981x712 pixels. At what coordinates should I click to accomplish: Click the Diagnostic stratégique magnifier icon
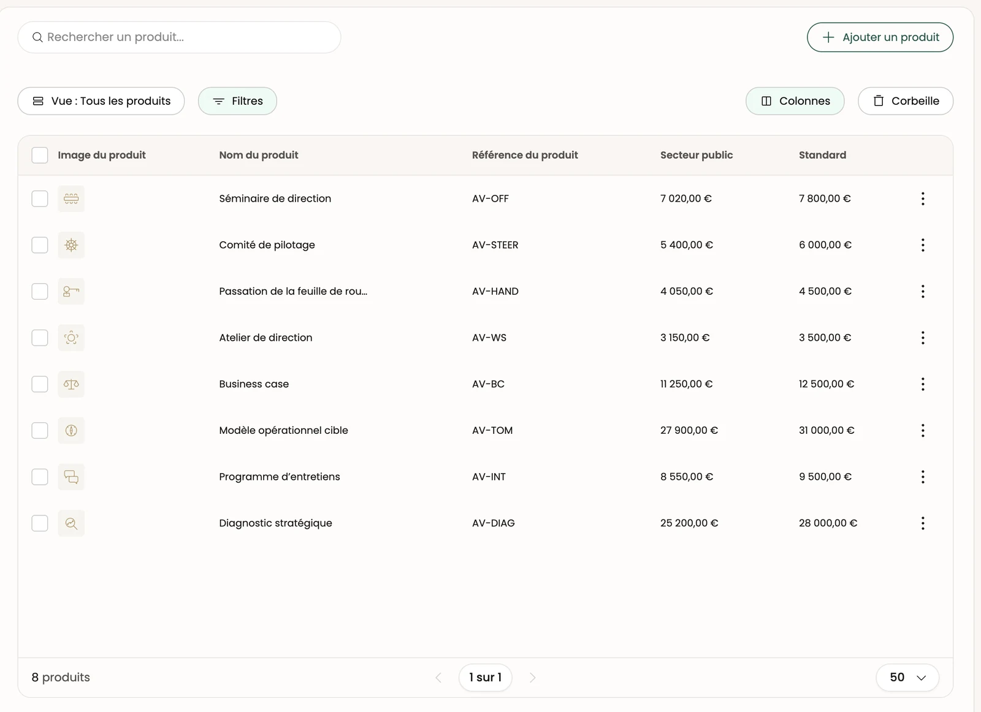71,523
